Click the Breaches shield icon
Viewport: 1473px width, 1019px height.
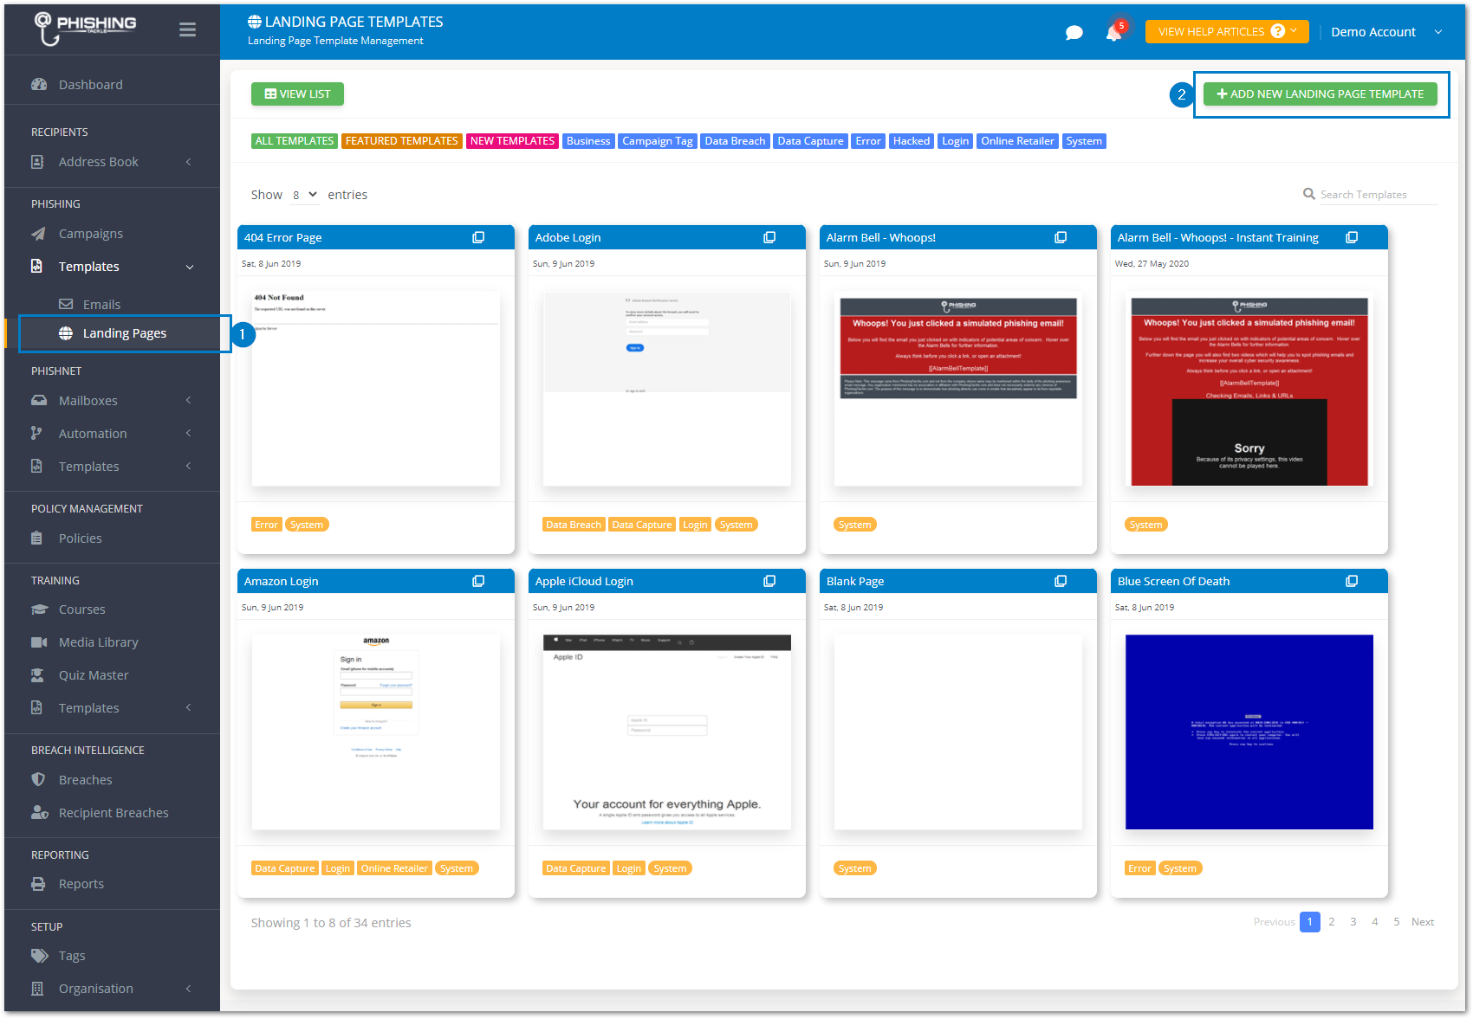(37, 779)
